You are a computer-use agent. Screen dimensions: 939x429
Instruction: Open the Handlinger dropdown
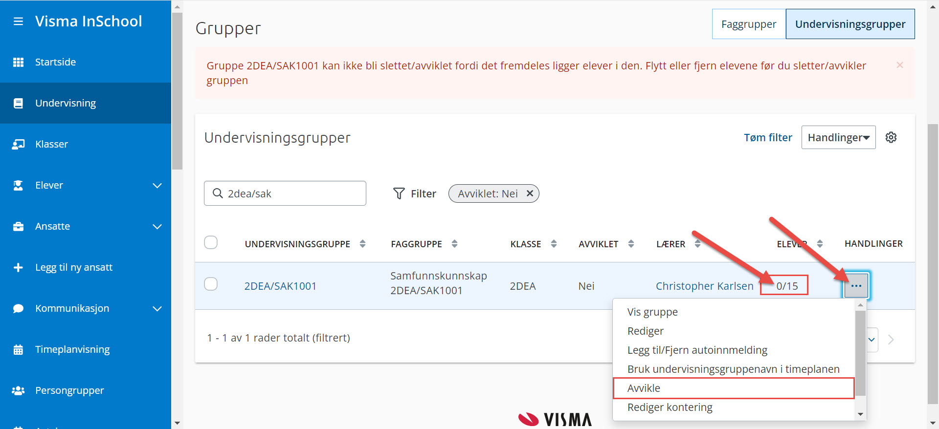(838, 137)
